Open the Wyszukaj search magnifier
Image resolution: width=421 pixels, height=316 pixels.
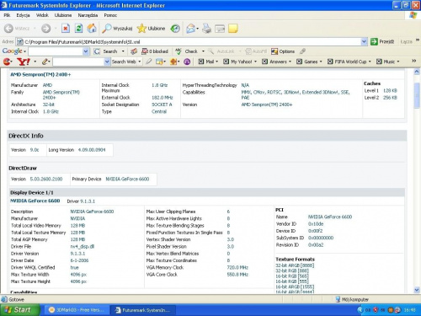117,29
